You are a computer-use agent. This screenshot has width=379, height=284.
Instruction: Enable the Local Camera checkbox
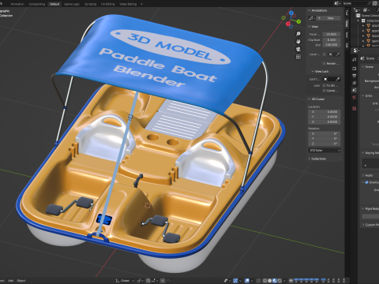click(324, 54)
